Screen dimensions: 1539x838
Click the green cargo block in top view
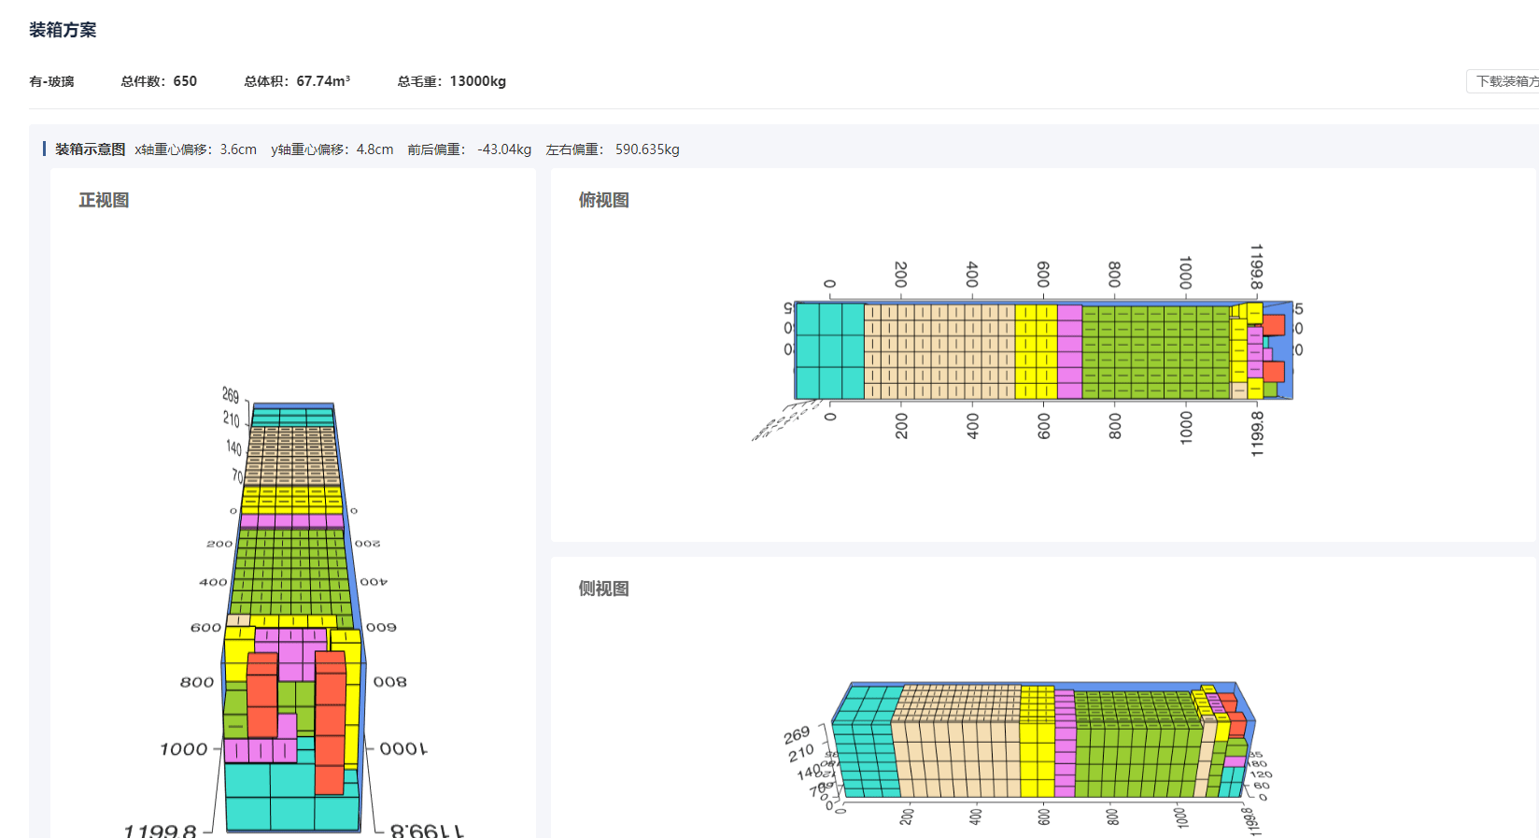[1156, 351]
